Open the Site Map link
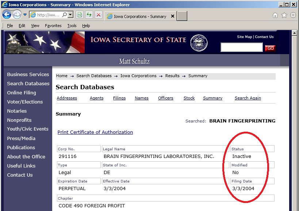Image resolution: width=299 pixels, height=211 pixels. [x=245, y=37]
